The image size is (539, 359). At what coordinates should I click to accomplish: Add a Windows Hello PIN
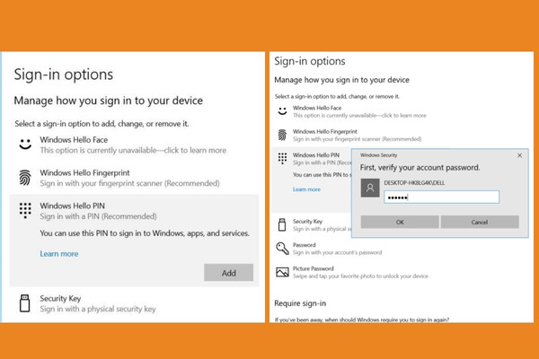click(x=228, y=273)
